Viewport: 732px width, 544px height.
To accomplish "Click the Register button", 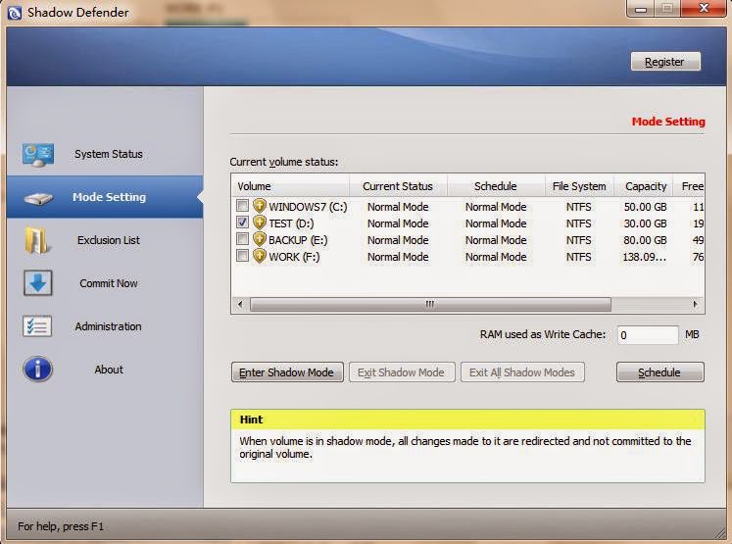I will point(665,62).
